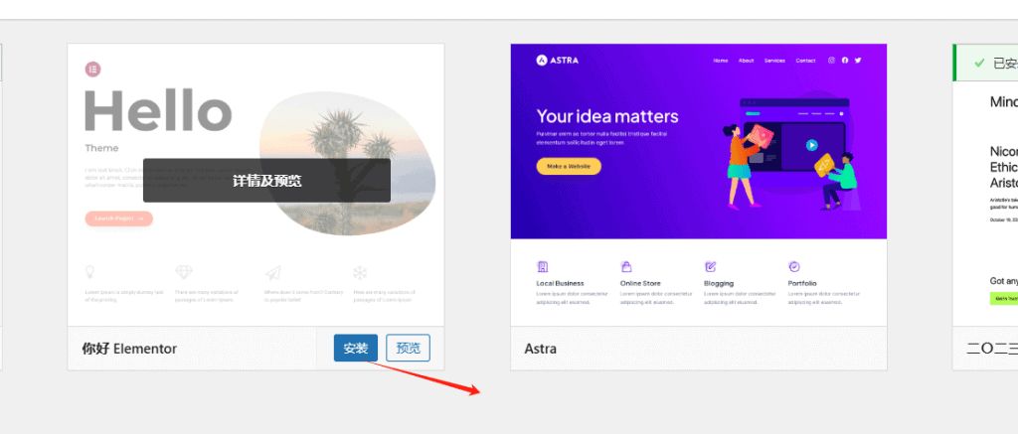Click the Elementor logo icon in Hello theme
This screenshot has height=434, width=1018.
pyautogui.click(x=93, y=70)
